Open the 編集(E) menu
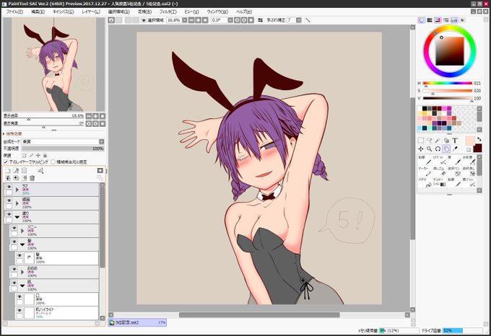Viewport: 491px width, 336px height. coord(38,12)
